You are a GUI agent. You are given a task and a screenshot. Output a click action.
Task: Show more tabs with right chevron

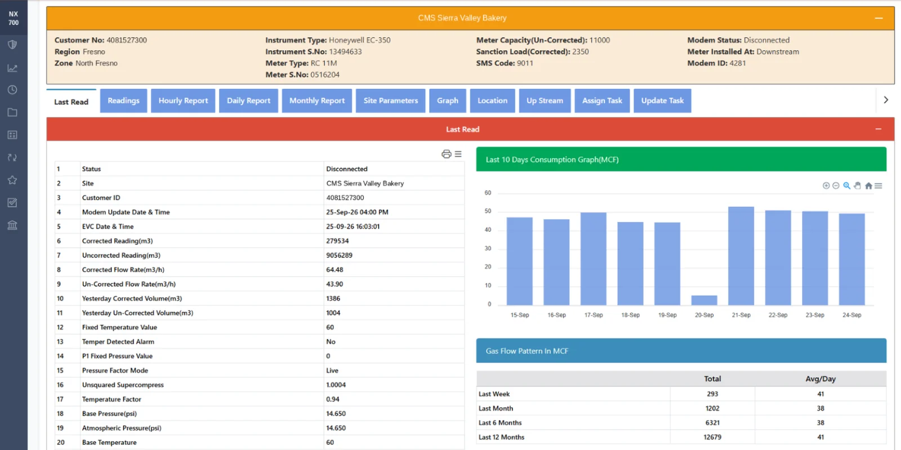886,100
